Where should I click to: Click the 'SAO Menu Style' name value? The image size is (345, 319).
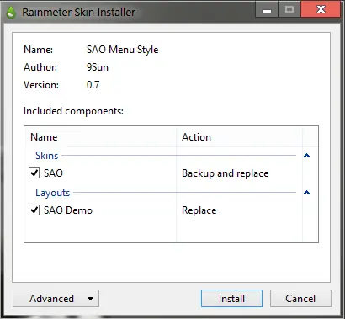(122, 50)
